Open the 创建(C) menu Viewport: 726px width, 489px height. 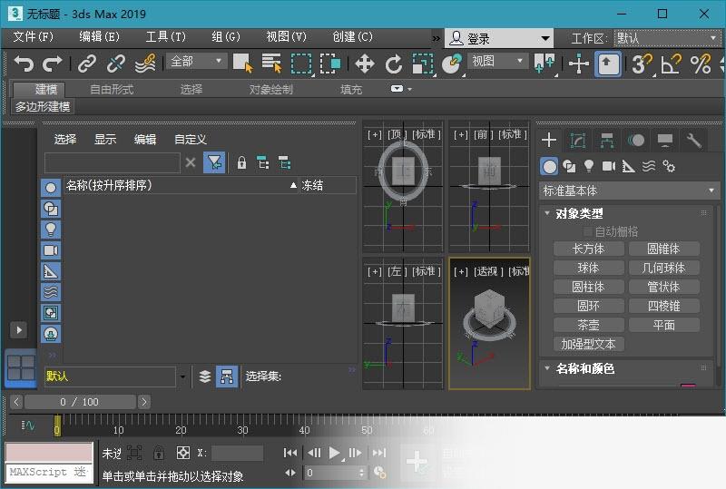point(352,37)
